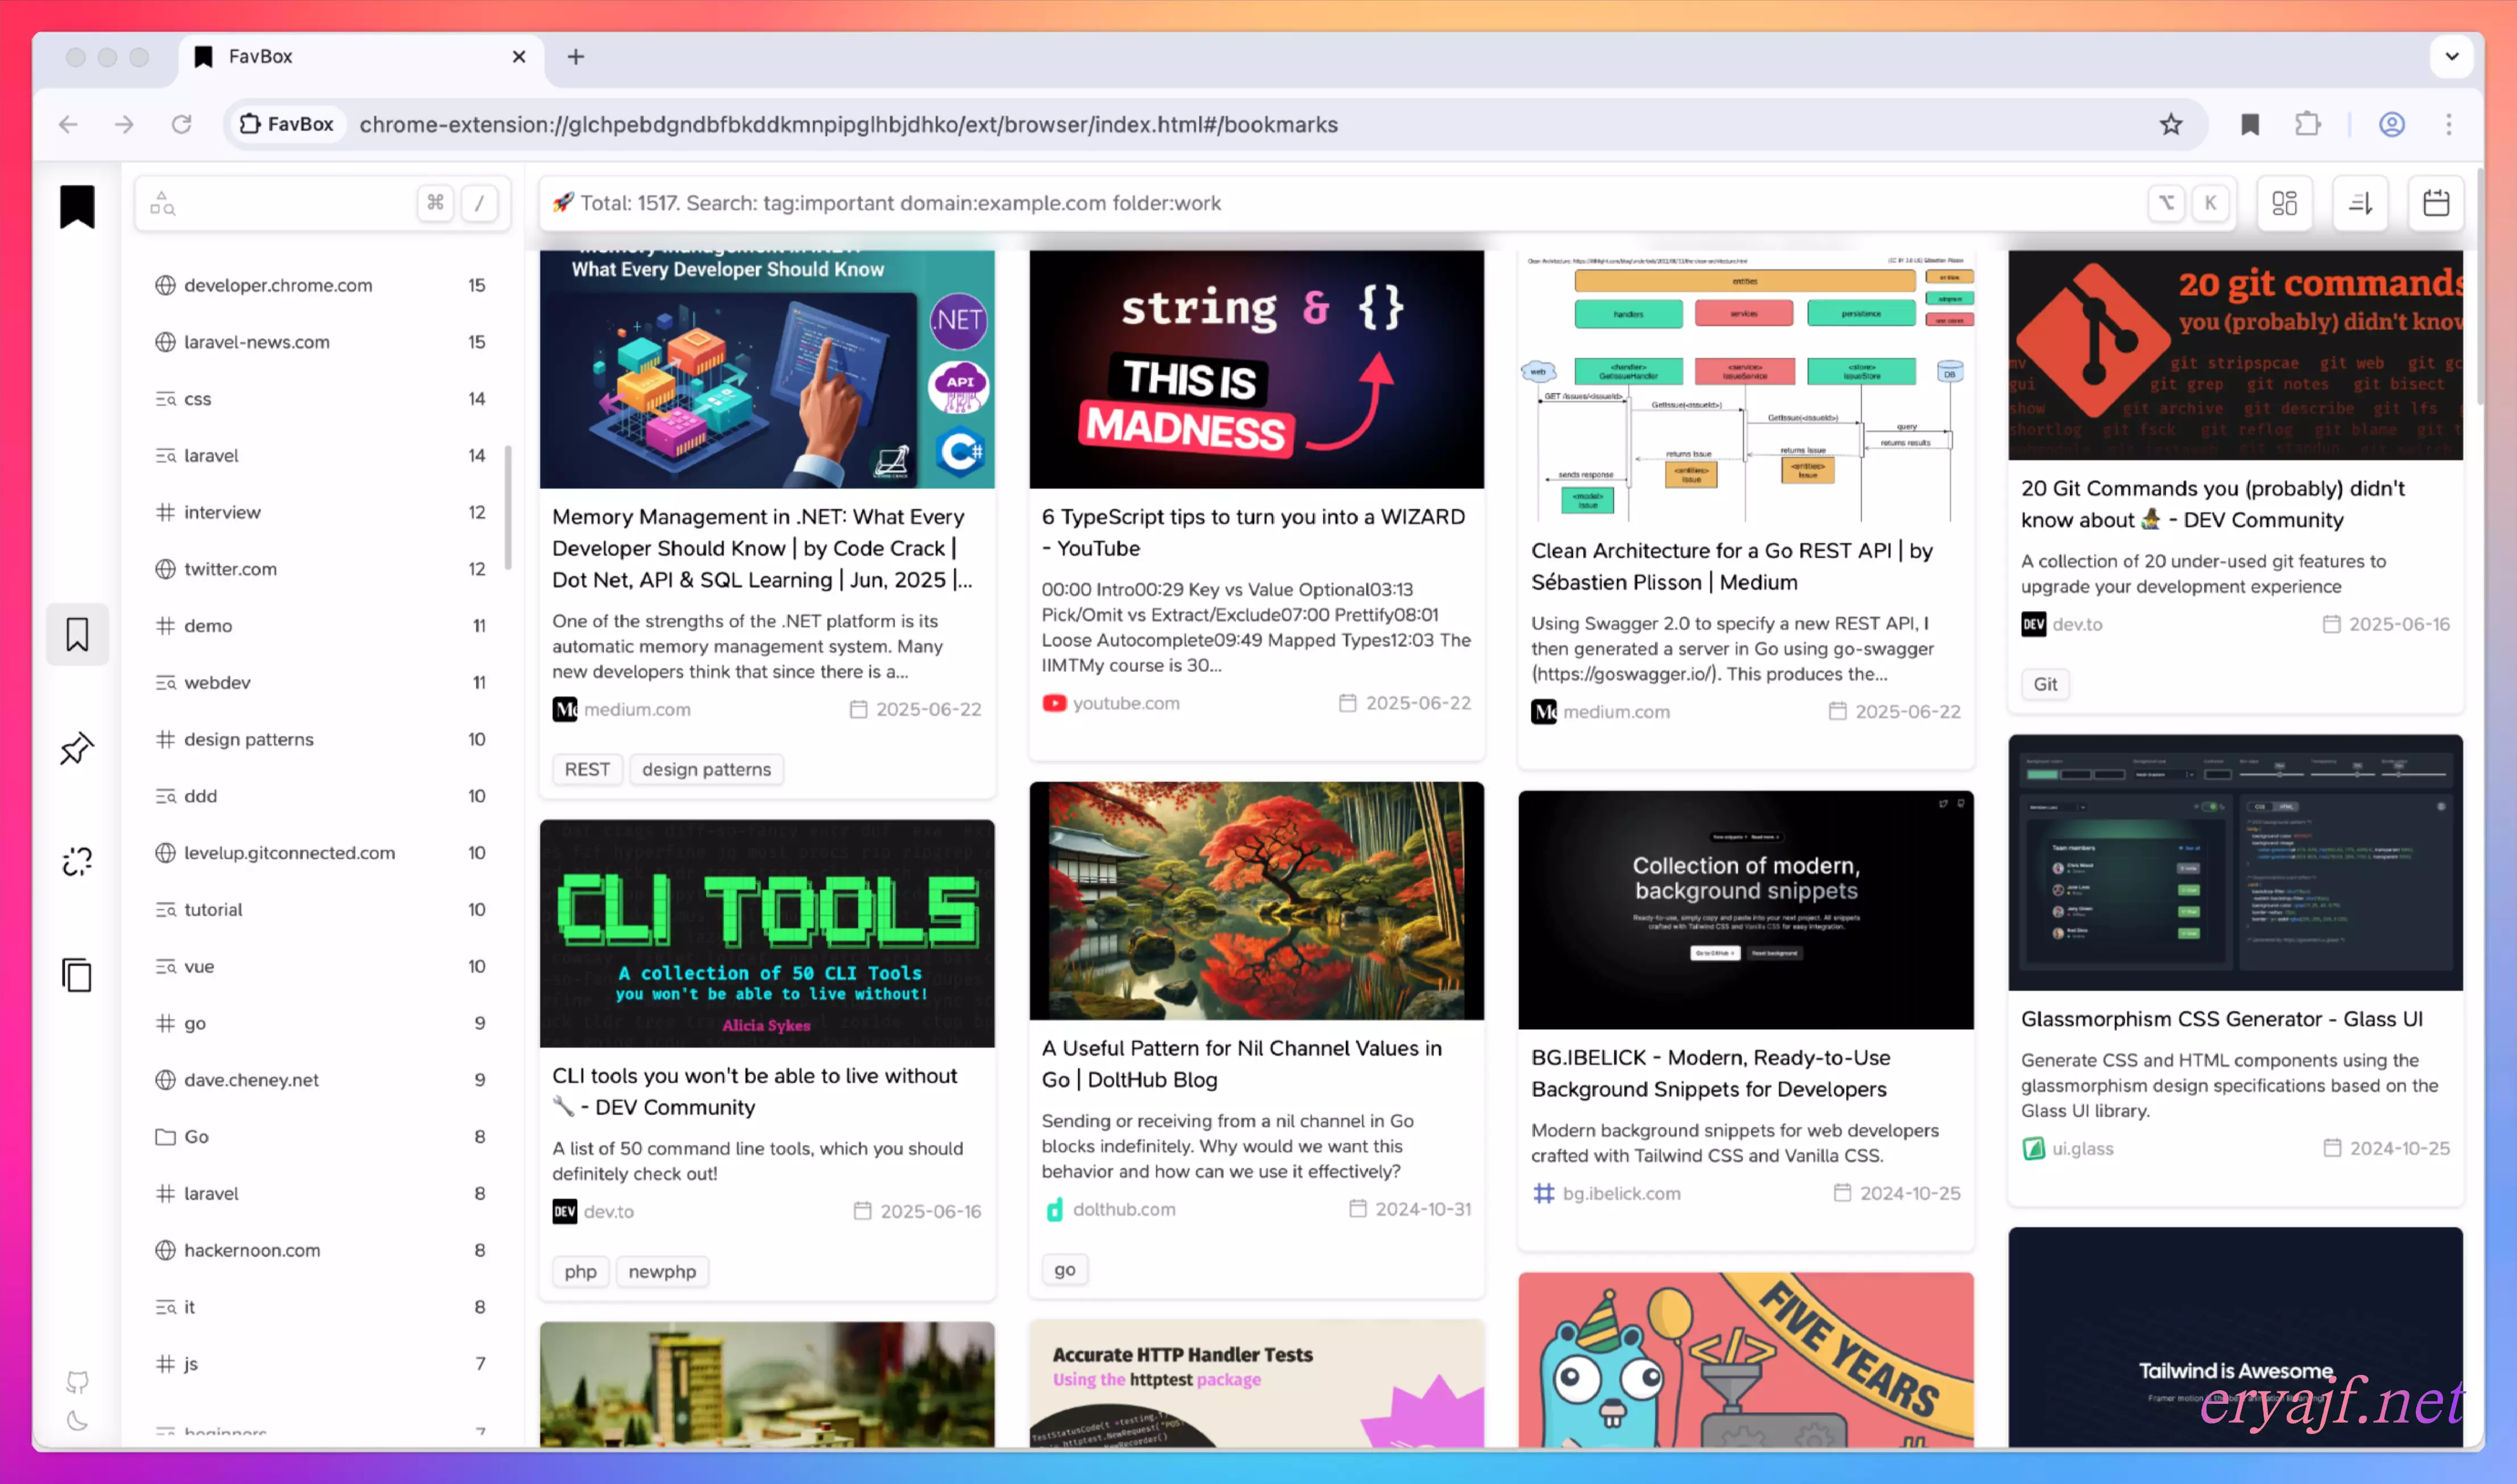Expand the tab search dropdown arrow

[2452, 57]
